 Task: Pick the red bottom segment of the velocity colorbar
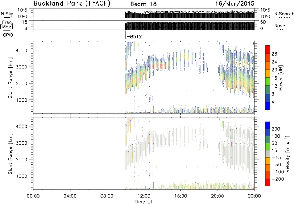tap(268, 182)
